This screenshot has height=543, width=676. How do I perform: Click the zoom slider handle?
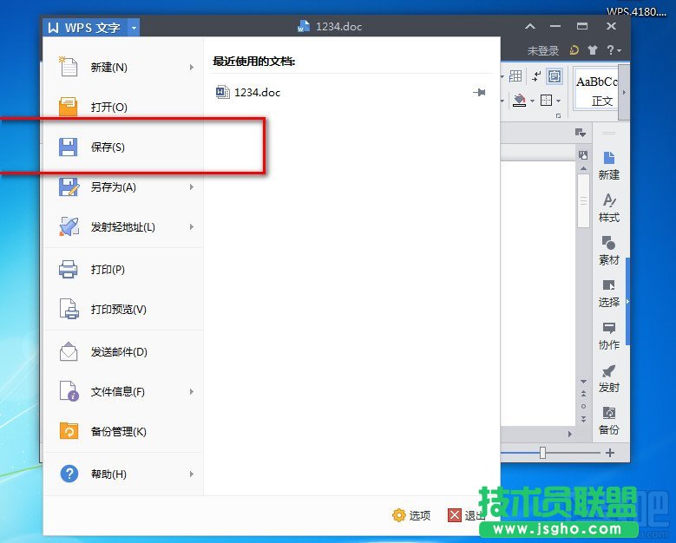coord(542,453)
